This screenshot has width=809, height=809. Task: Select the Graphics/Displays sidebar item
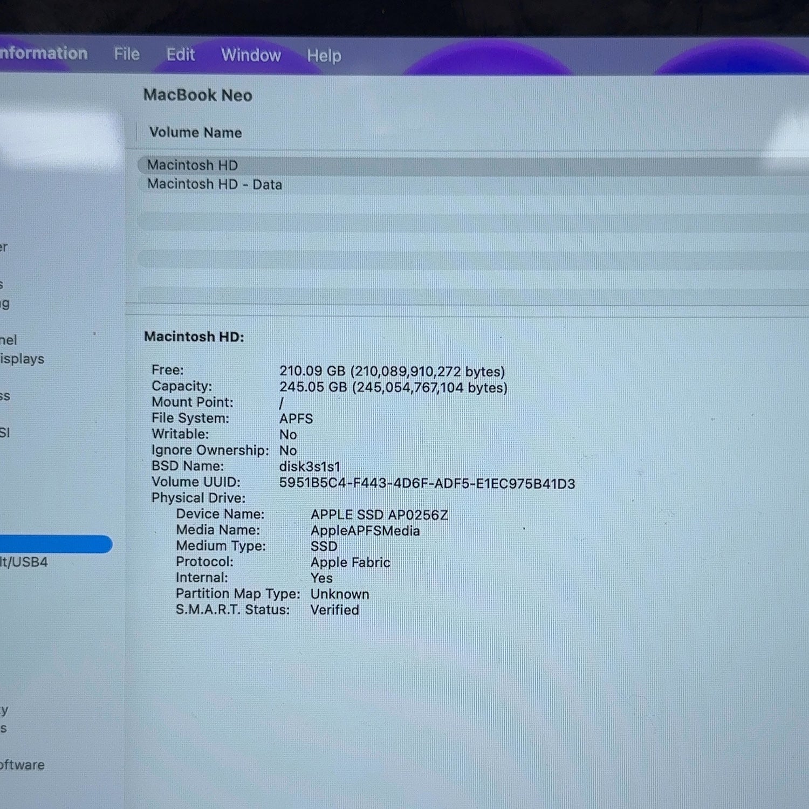22,359
